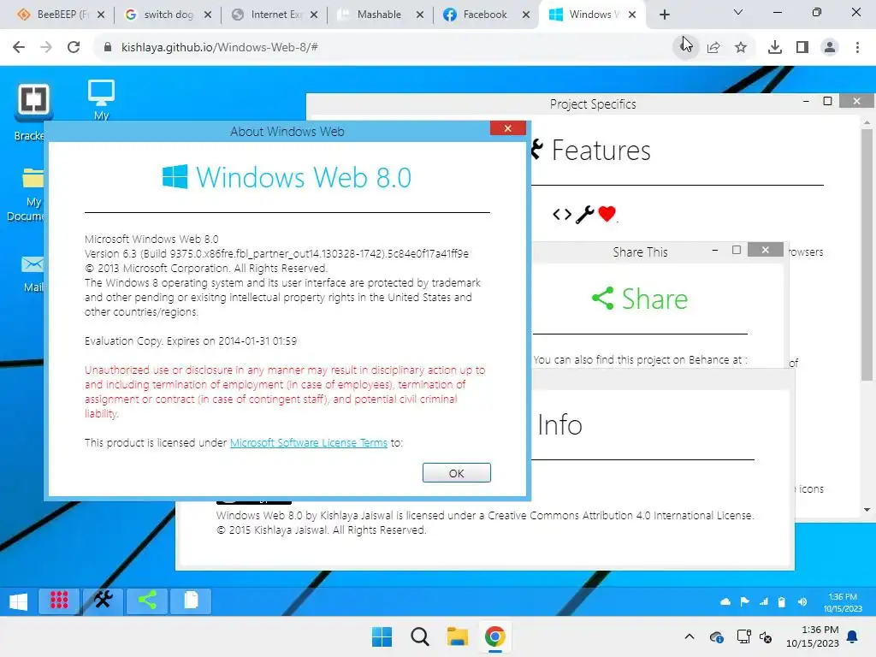
Task: Open Microsoft Software License Terms link
Action: [x=308, y=442]
